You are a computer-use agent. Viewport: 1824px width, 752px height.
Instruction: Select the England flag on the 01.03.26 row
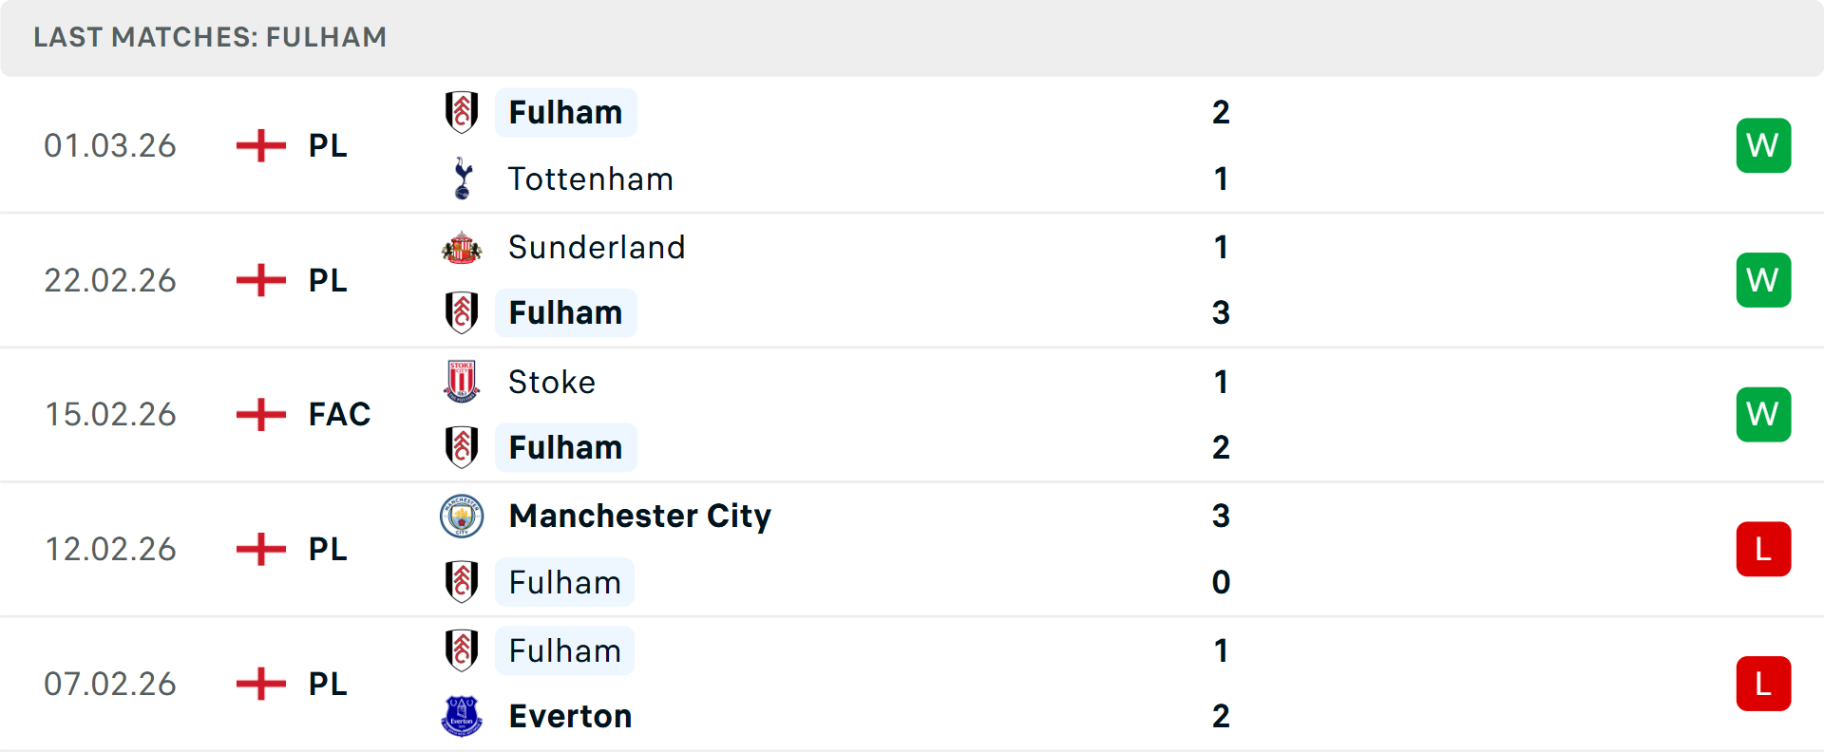tap(260, 145)
